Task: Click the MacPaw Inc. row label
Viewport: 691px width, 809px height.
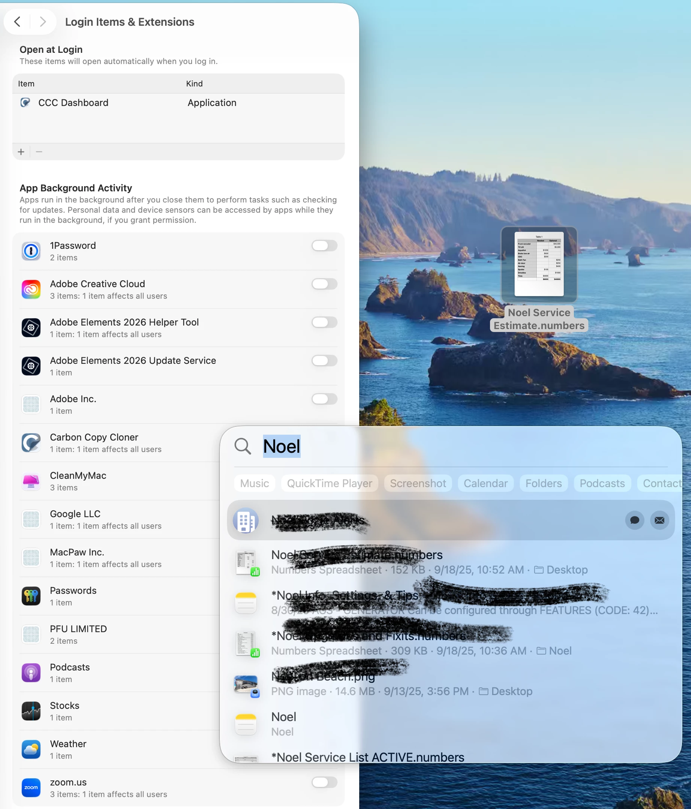Action: click(77, 552)
